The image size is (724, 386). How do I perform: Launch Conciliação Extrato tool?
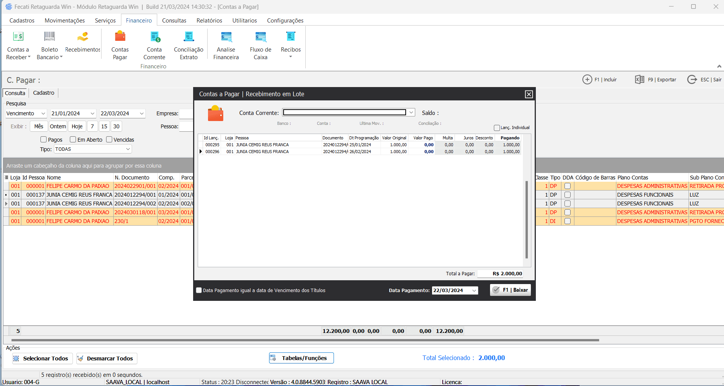click(x=189, y=37)
